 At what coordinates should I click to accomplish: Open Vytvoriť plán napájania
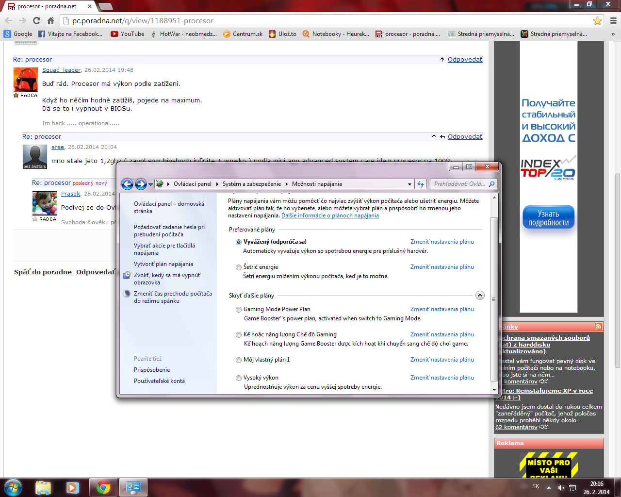coord(163,264)
